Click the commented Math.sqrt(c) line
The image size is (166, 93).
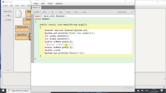pyautogui.click(x=60, y=45)
